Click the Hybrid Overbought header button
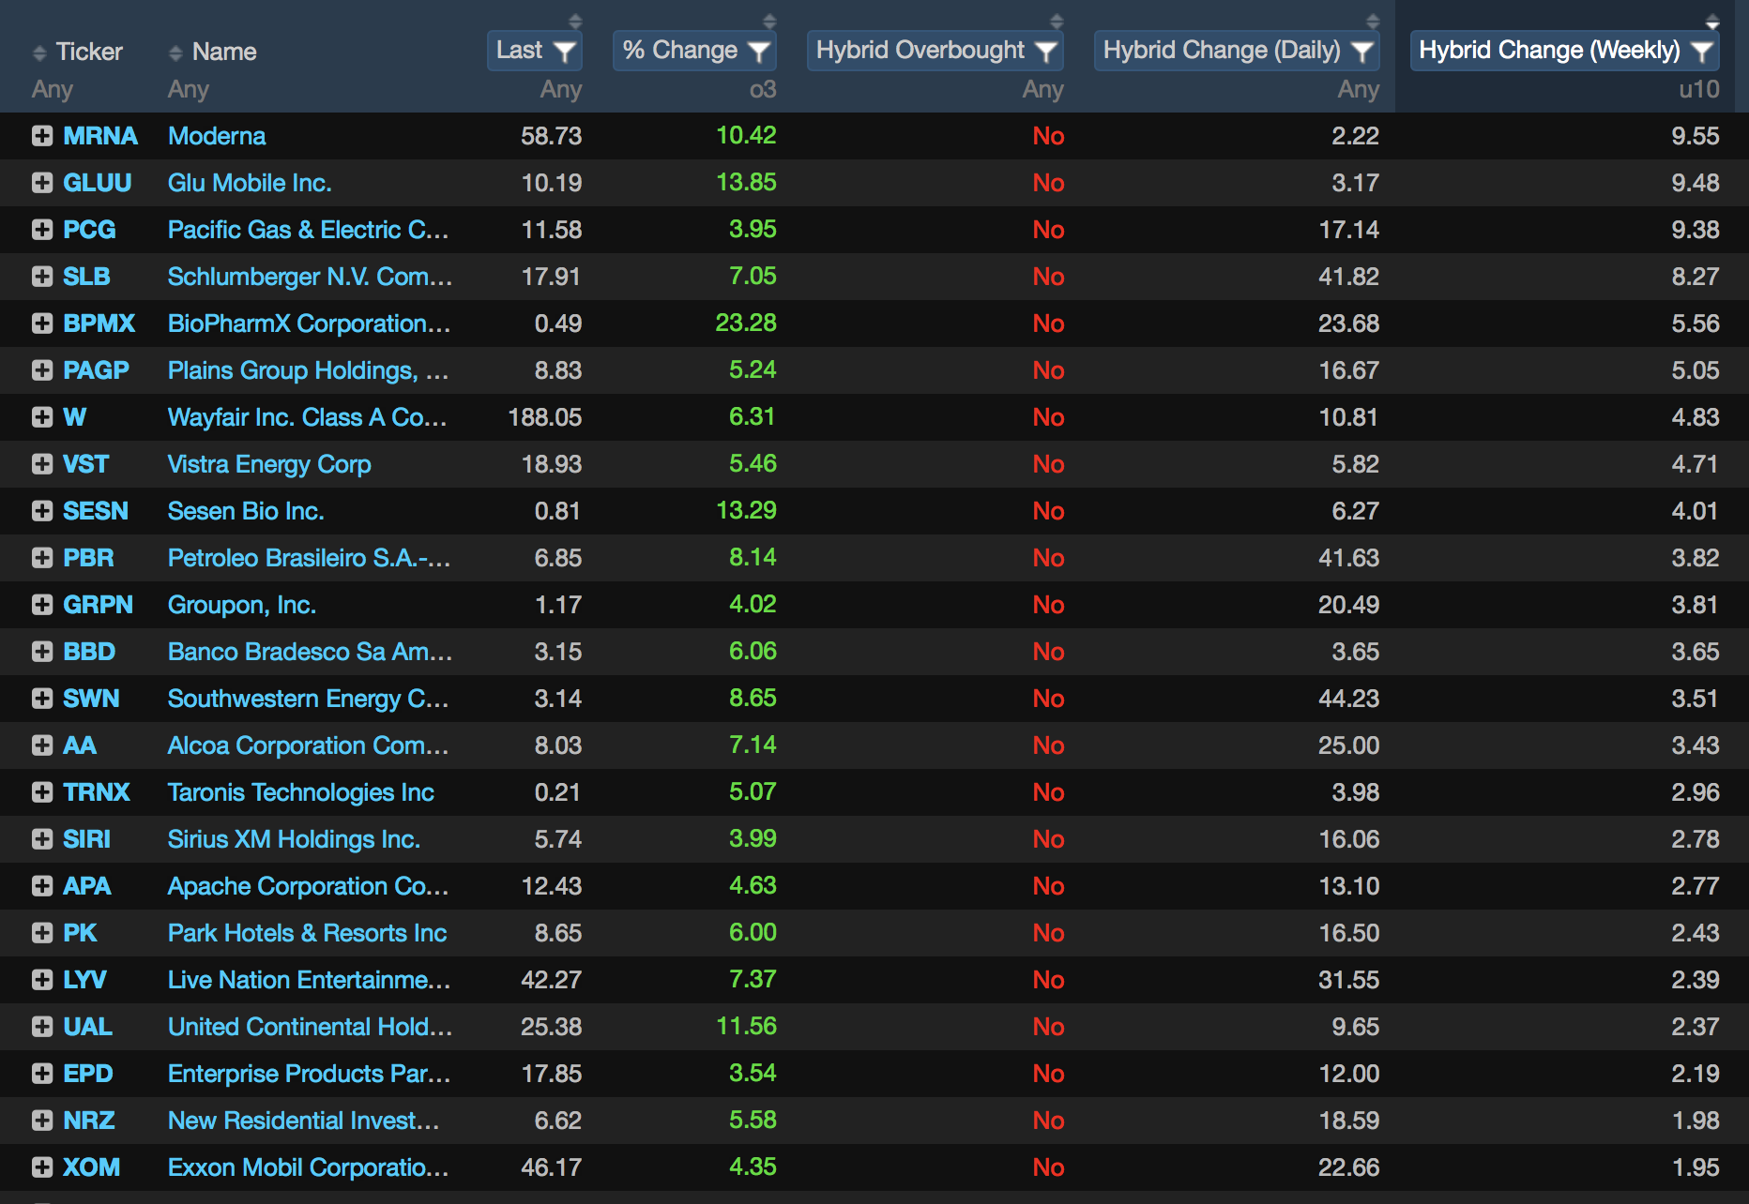The height and width of the screenshot is (1204, 1749). point(935,51)
